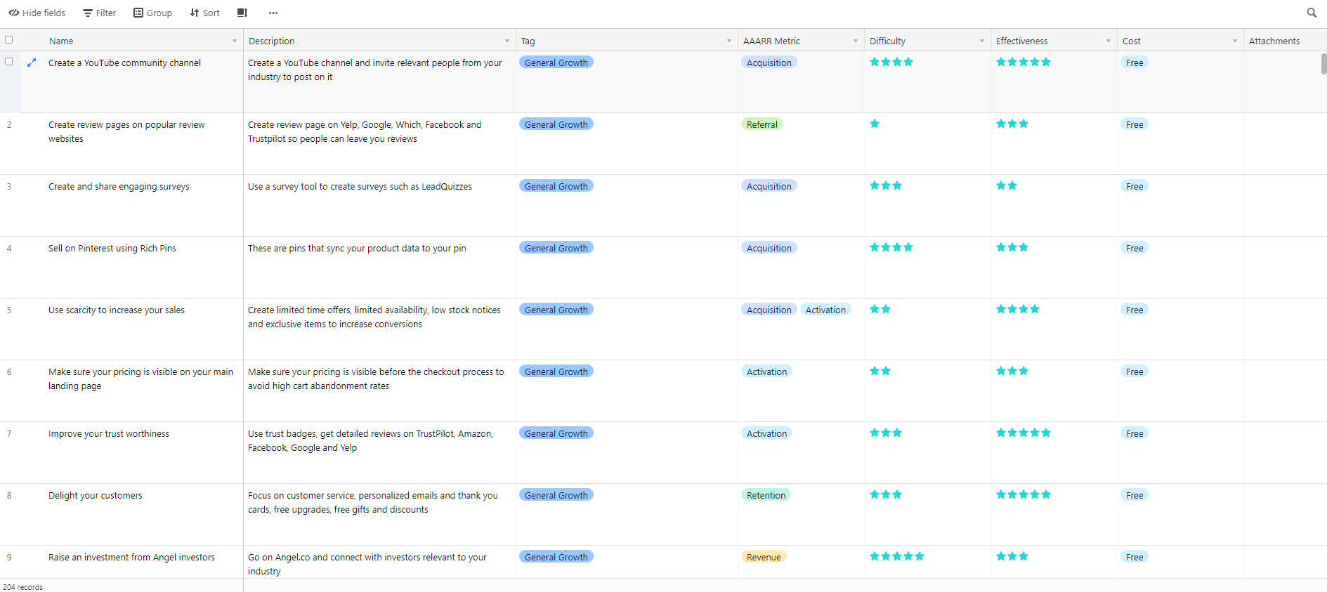Viewport: 1327px width, 592px height.
Task: Click the Hide fields button
Action: tap(37, 13)
